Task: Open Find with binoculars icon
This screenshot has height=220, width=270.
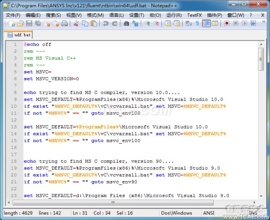Action: click(x=126, y=23)
